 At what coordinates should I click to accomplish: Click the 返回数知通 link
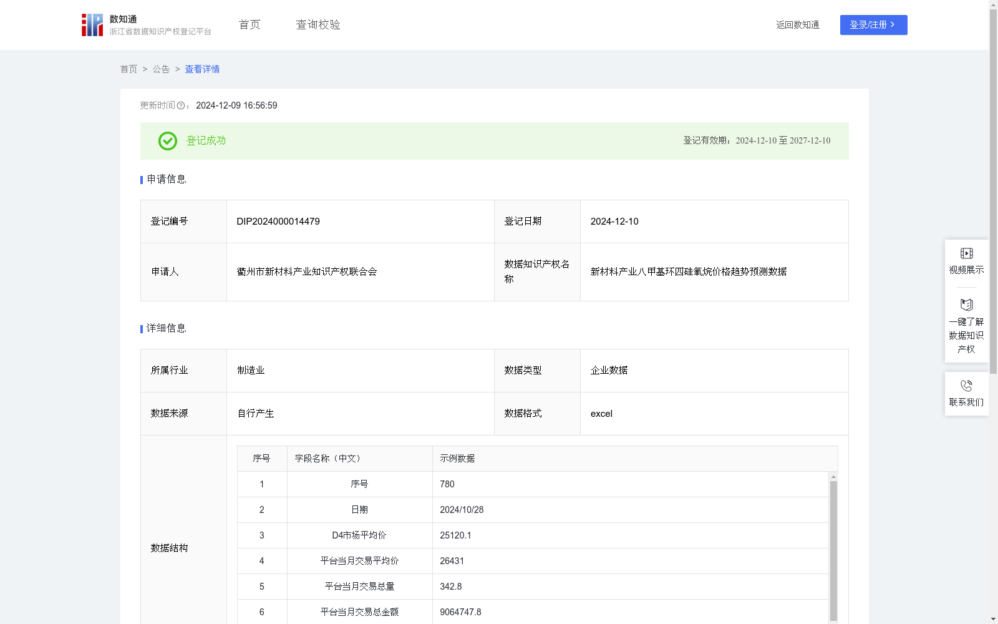798,25
